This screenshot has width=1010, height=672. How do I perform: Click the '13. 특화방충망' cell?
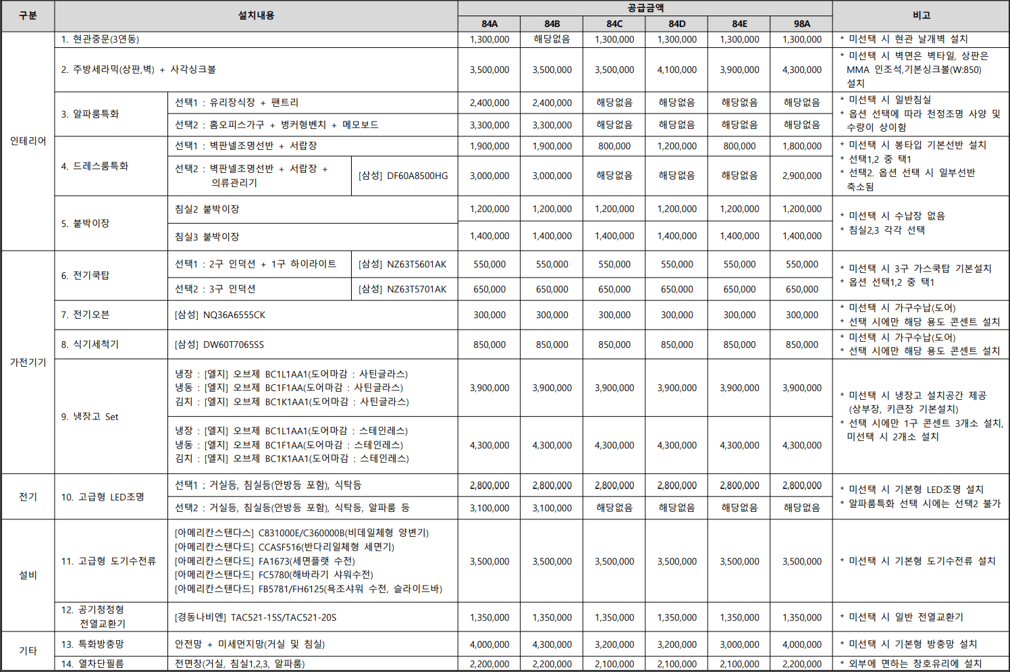pyautogui.click(x=111, y=644)
